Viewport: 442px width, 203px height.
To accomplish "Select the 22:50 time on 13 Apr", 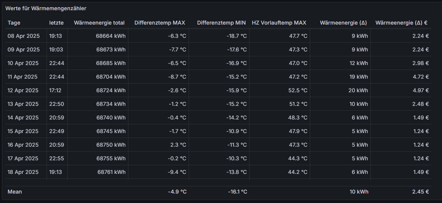I will [57, 104].
